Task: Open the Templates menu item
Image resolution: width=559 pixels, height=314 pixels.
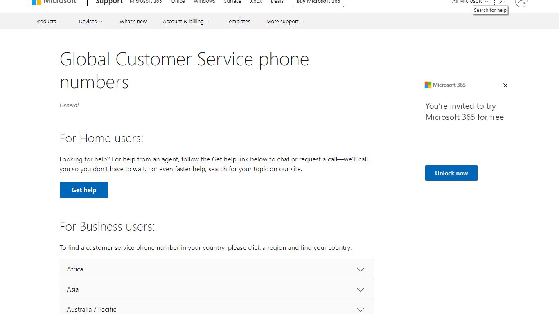Action: [x=238, y=22]
